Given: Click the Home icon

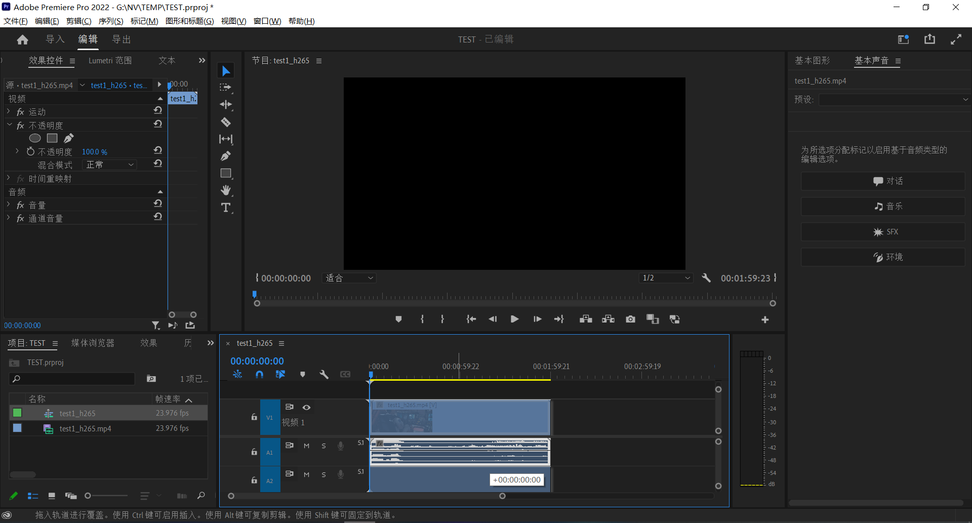Looking at the screenshot, I should point(22,39).
